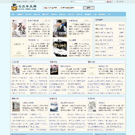The height and width of the screenshot is (135, 135).
Task: Click the red login button in the top bar
Action: click(109, 1)
